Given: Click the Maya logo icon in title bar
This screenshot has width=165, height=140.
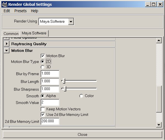Looking at the screenshot, I should click(5, 4).
